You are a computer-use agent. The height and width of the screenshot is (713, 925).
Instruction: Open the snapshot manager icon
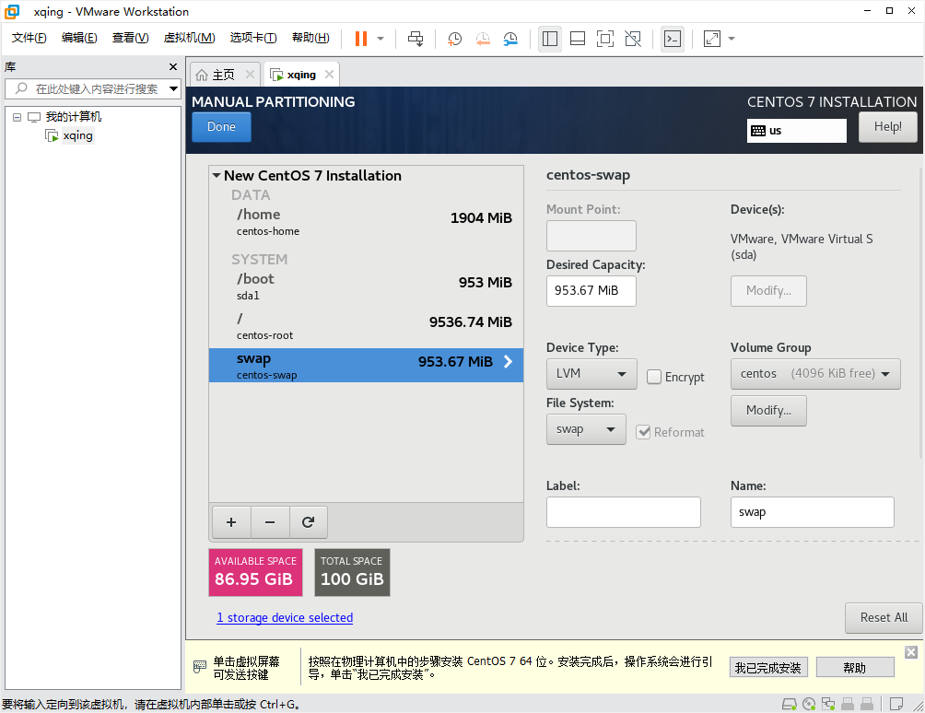pyautogui.click(x=510, y=39)
